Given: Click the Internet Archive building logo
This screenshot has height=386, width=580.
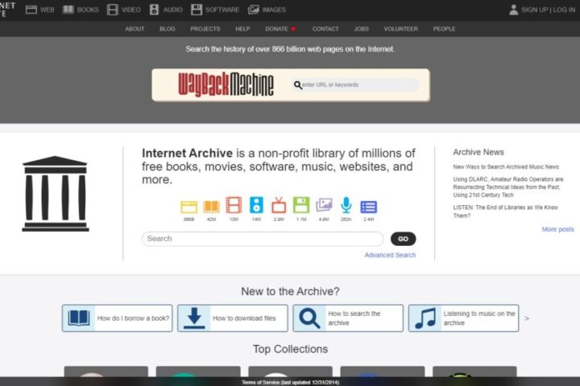Looking at the screenshot, I should 56,194.
